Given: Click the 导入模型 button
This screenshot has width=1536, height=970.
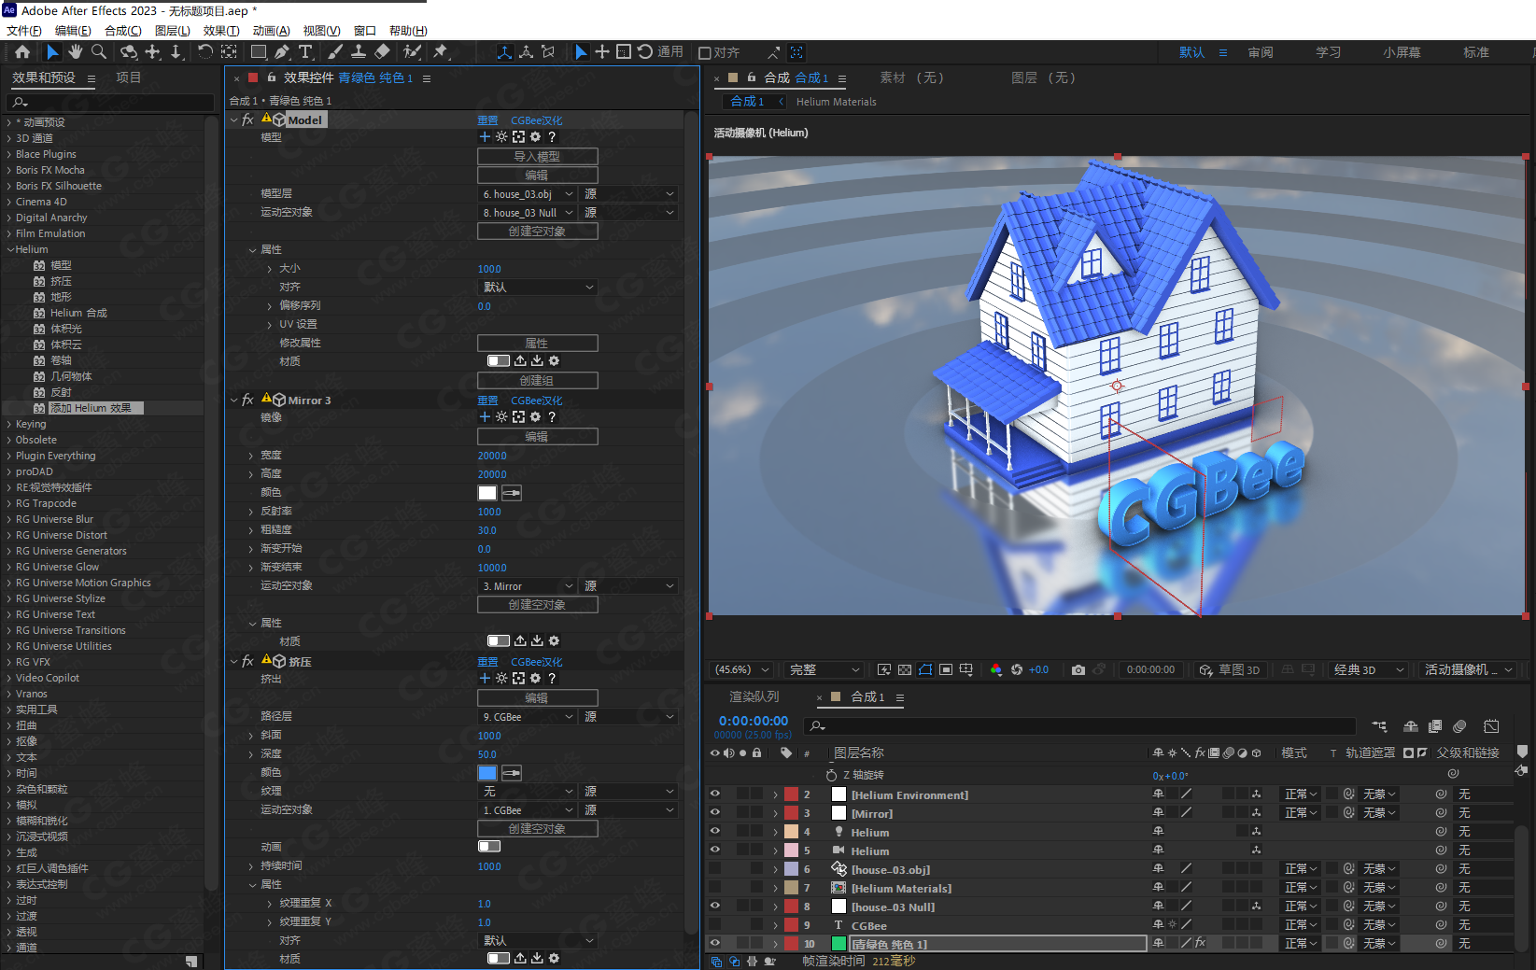Looking at the screenshot, I should point(538,157).
